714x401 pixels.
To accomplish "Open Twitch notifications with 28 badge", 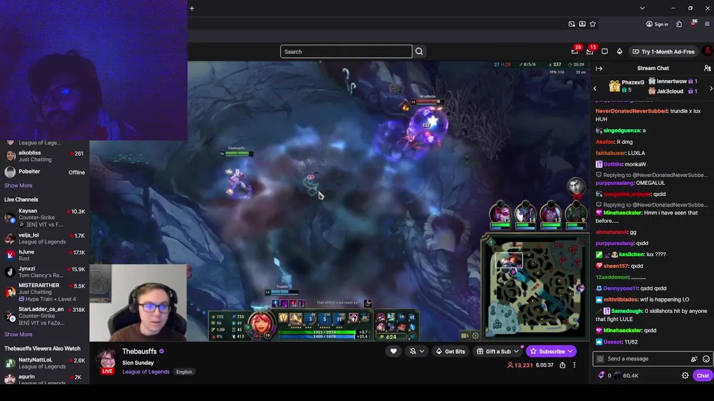I will 575,51.
